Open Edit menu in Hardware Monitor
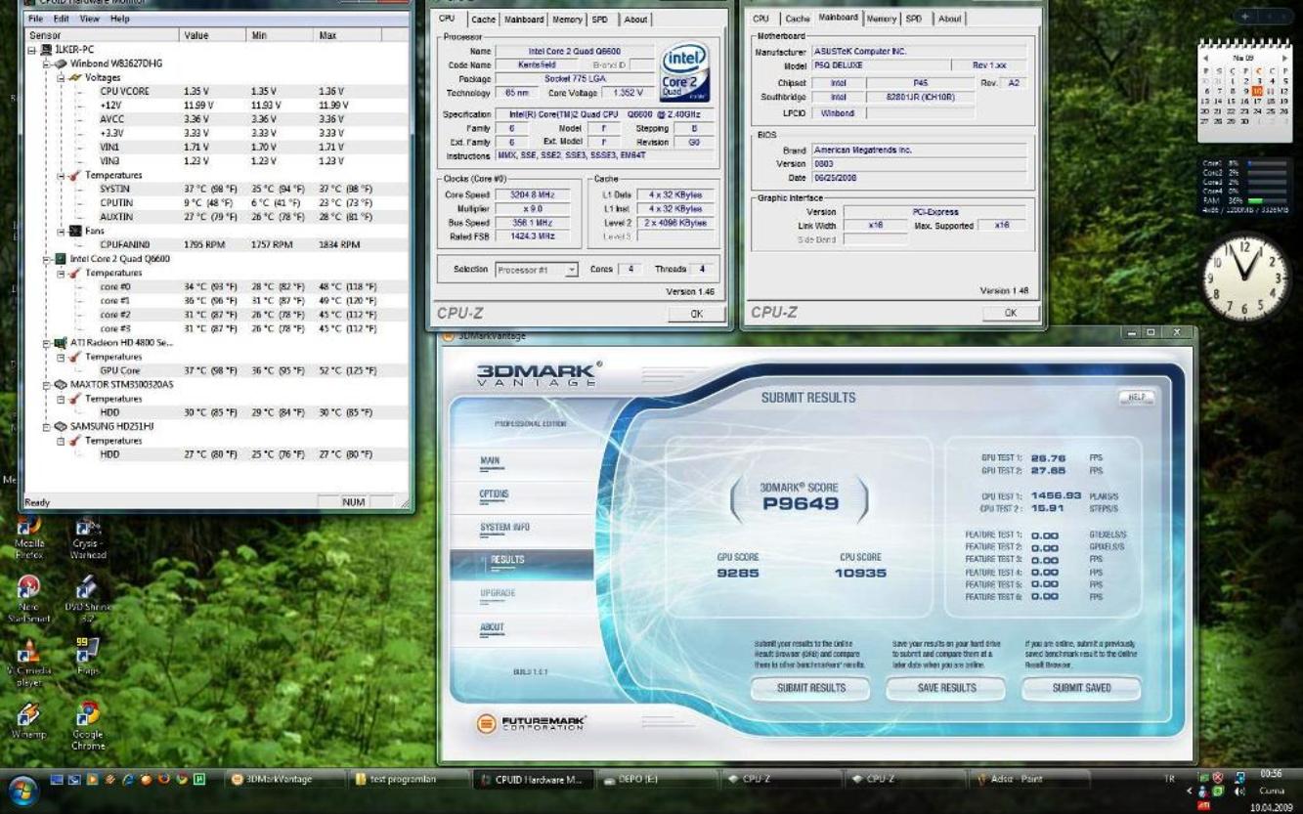Viewport: 1303px width, 814px height. coord(61,19)
